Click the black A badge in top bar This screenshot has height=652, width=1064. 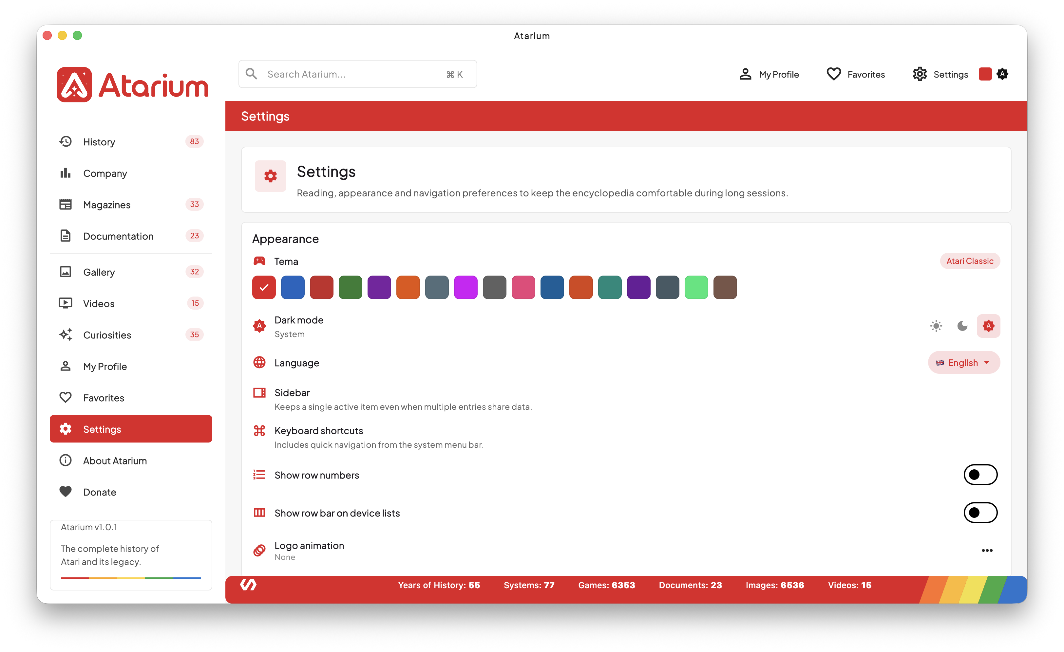tap(1002, 74)
